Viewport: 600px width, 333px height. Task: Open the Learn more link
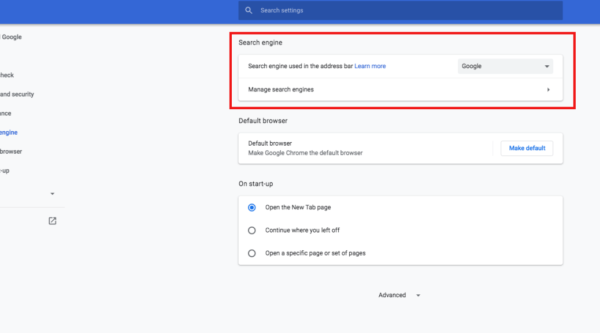(x=370, y=66)
